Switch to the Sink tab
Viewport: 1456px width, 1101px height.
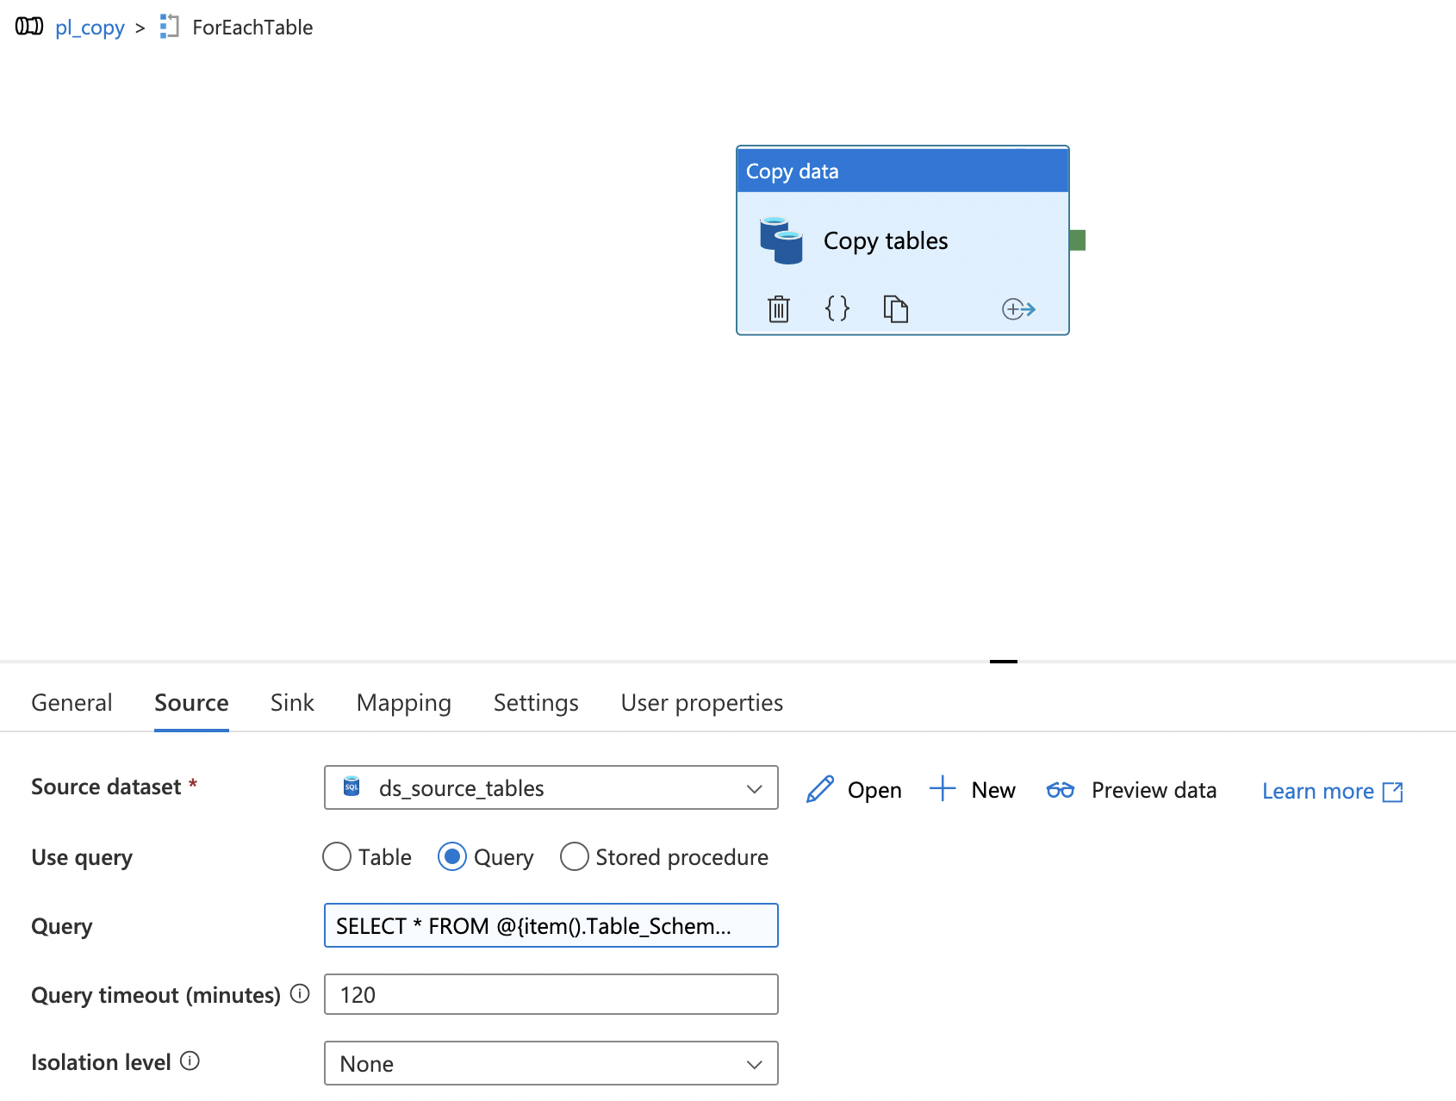click(292, 703)
